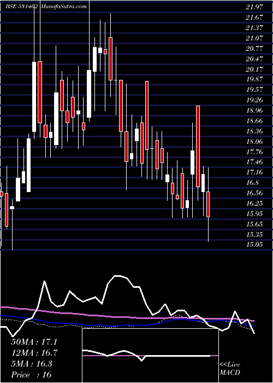This screenshot has height=383, width=273.
Task: Select the 16.56 price label
Action: [254, 193]
